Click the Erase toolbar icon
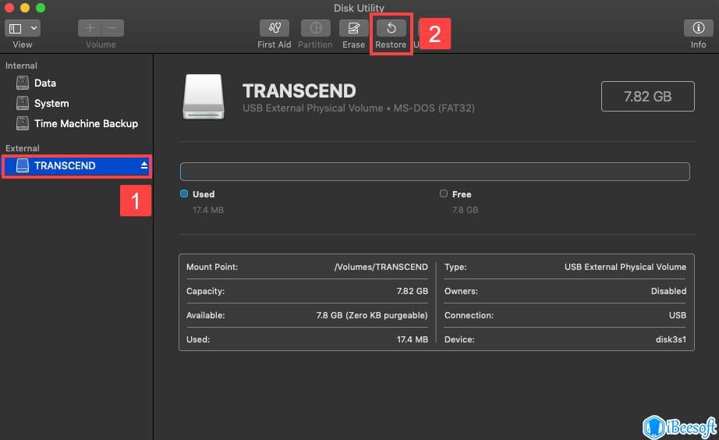The image size is (719, 440). tap(353, 28)
